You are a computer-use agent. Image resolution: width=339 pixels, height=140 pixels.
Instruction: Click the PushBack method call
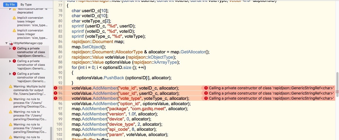(x=114, y=78)
